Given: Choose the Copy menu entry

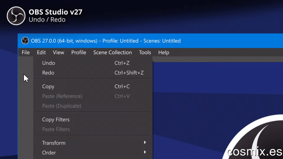Looking at the screenshot, I should (x=93, y=87).
